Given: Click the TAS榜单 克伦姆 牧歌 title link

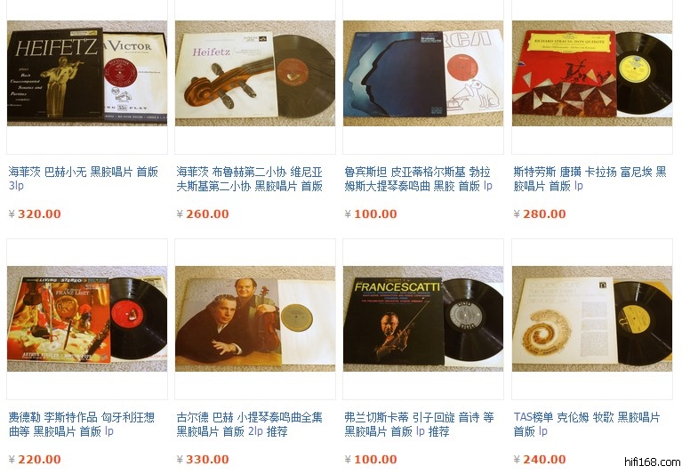Looking at the screenshot, I should click(x=587, y=424).
